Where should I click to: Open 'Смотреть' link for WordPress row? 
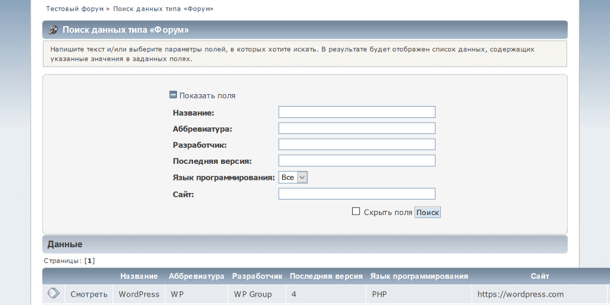point(89,294)
